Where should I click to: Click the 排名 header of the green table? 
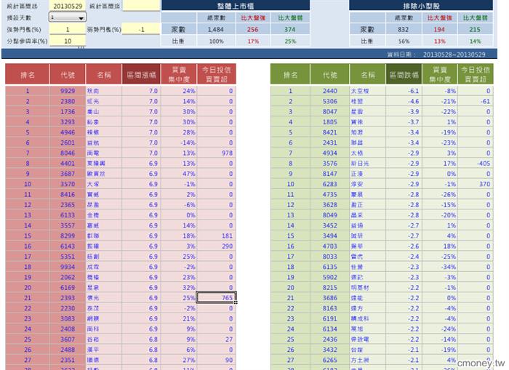(x=290, y=75)
